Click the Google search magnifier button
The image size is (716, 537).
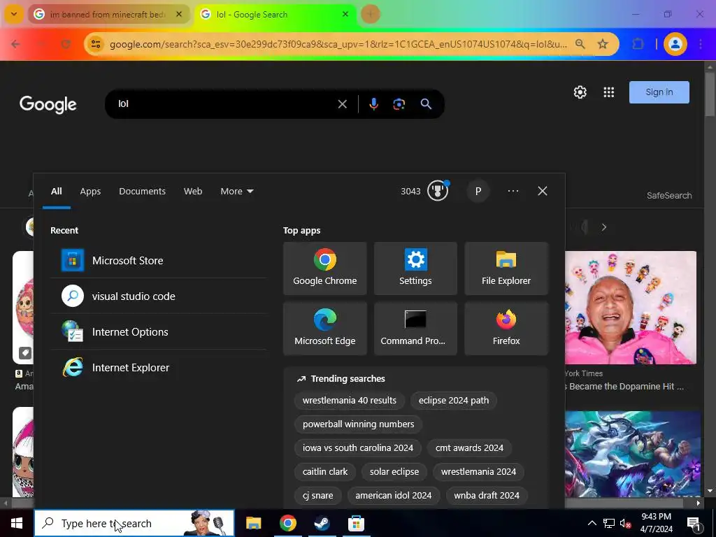426,104
